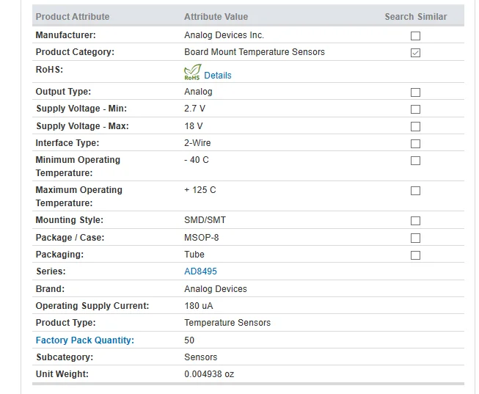Viewport: 479px width, 394px height.
Task: Check the Manufacturer search similar checkbox
Action: (415, 36)
